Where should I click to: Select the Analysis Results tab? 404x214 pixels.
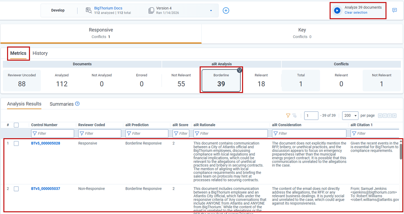click(x=24, y=104)
